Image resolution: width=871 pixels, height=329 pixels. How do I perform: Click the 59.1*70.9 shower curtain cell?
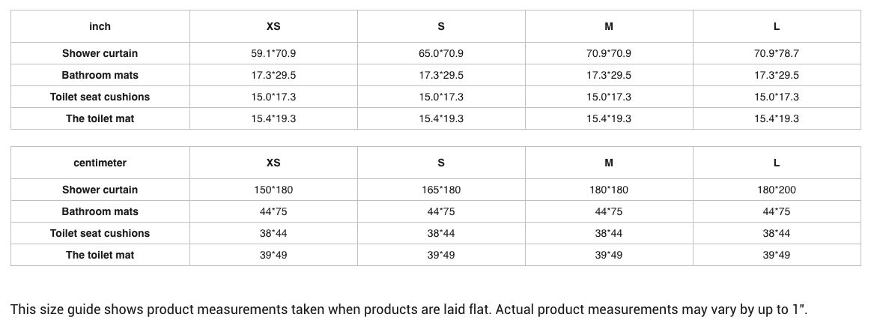[x=273, y=53]
